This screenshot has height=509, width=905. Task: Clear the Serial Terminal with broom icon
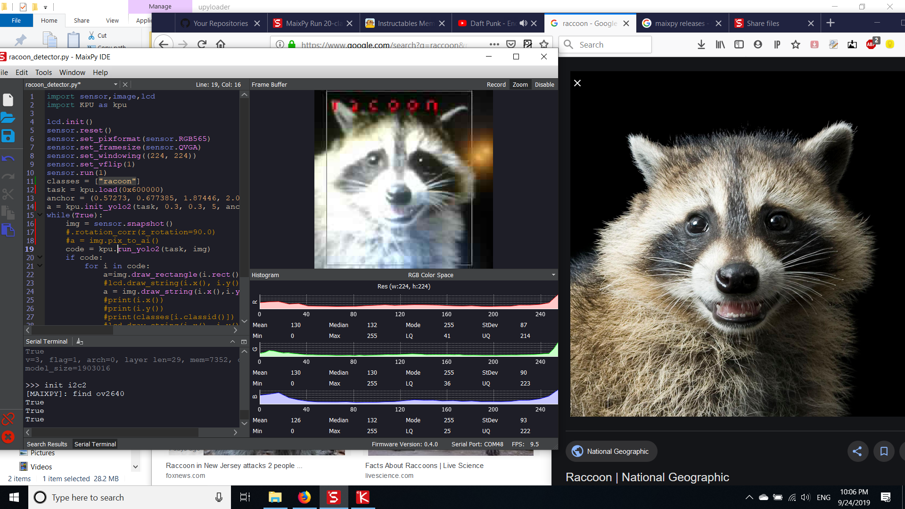[80, 342]
